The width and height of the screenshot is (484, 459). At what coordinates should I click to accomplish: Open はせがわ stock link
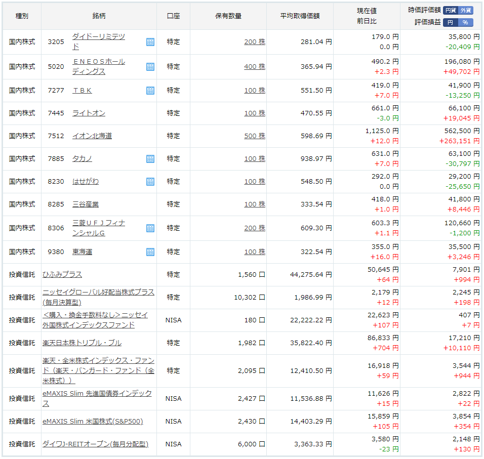[86, 182]
